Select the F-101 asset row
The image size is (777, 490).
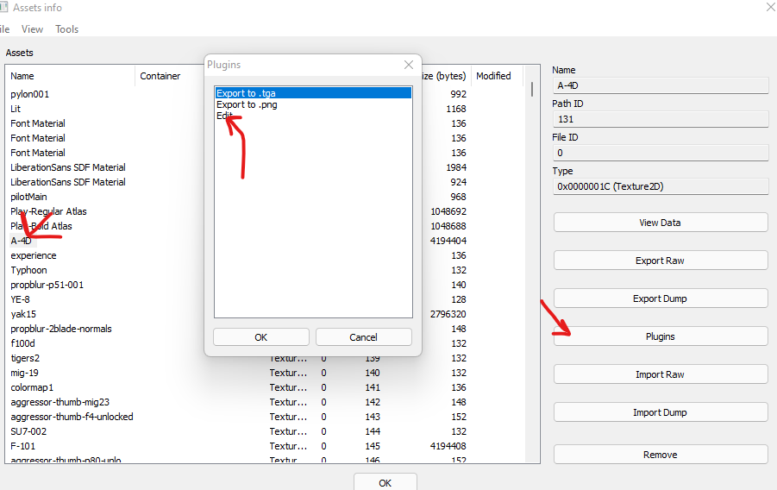(x=22, y=446)
